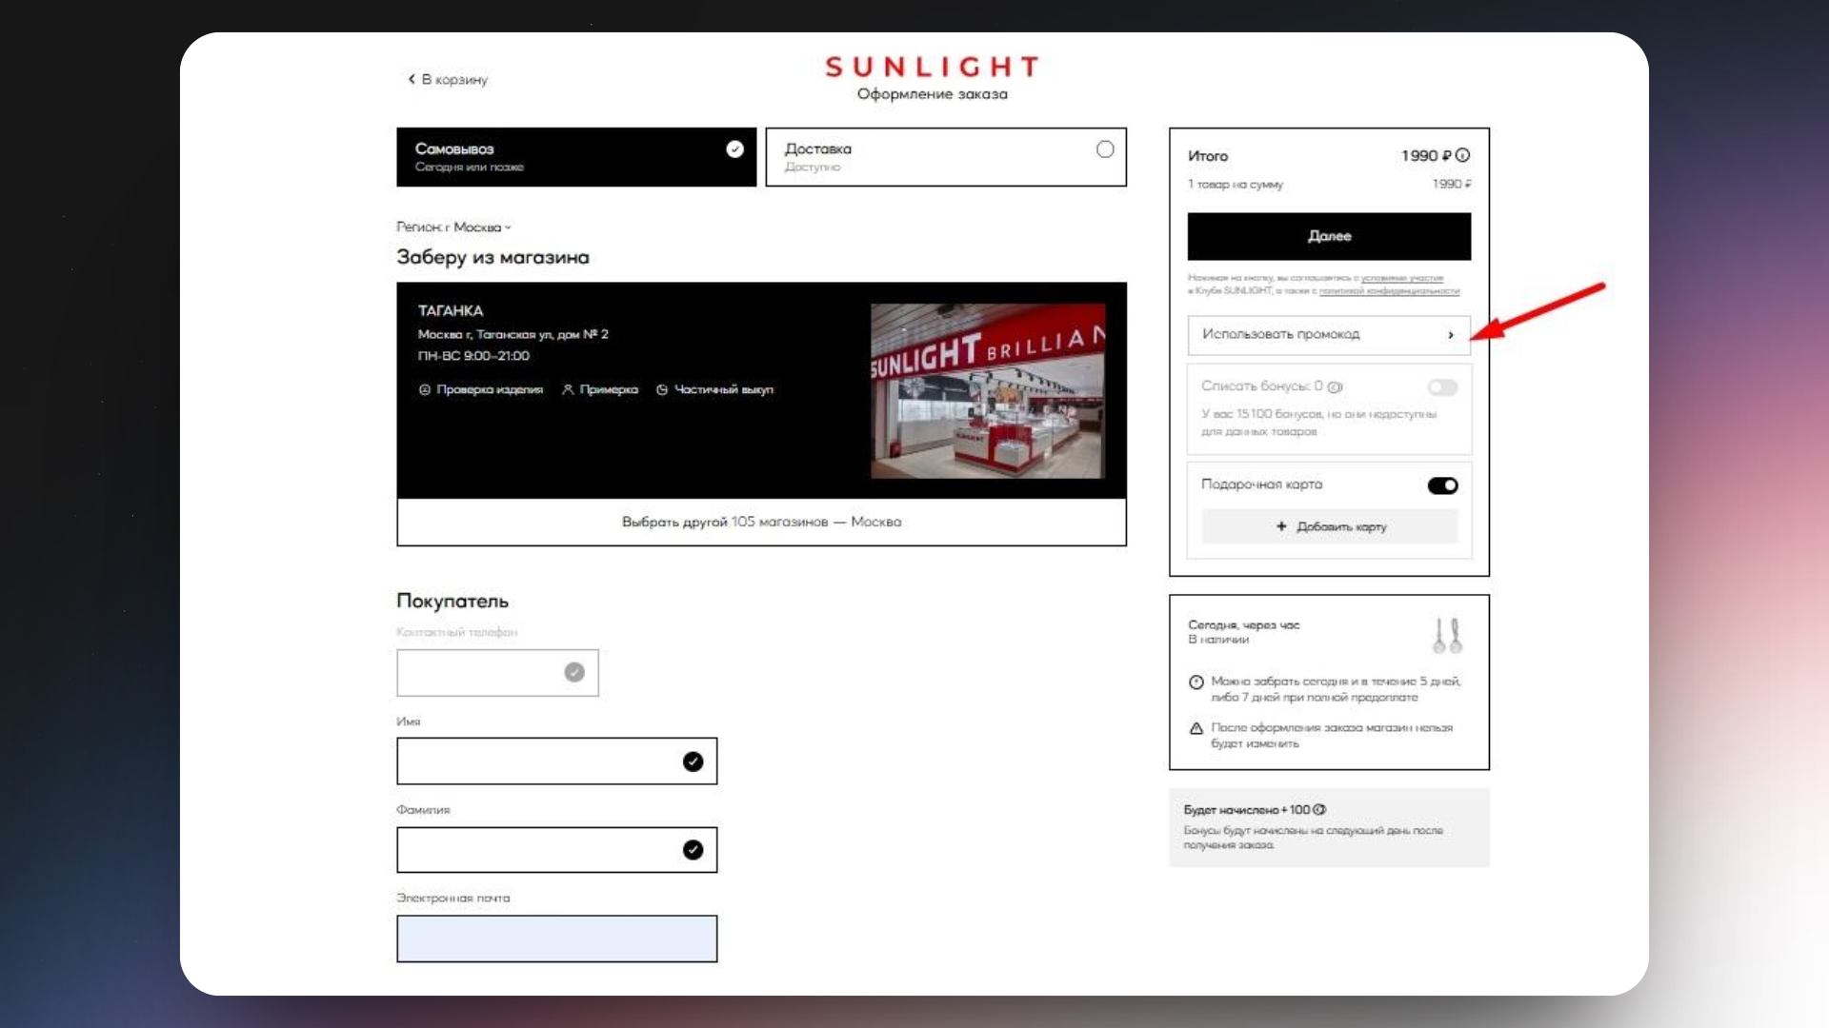This screenshot has height=1028, width=1829.
Task: Open the Регион: г Москва dropdown
Action: pos(453,227)
